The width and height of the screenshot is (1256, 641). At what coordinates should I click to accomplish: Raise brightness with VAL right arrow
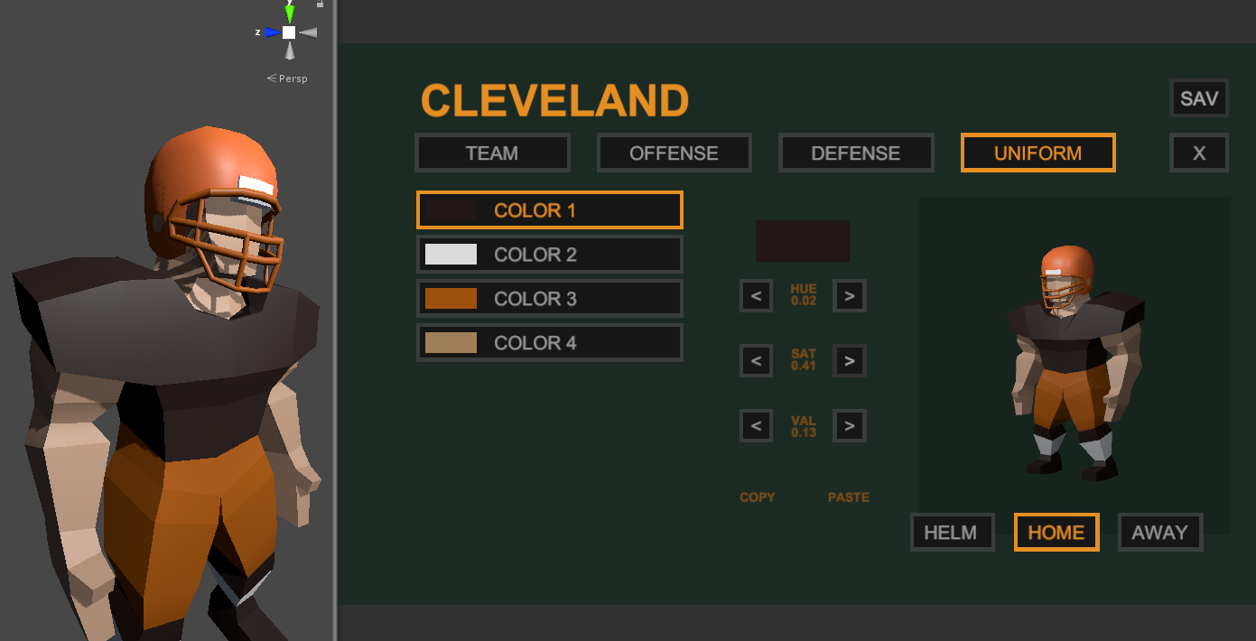pyautogui.click(x=849, y=425)
